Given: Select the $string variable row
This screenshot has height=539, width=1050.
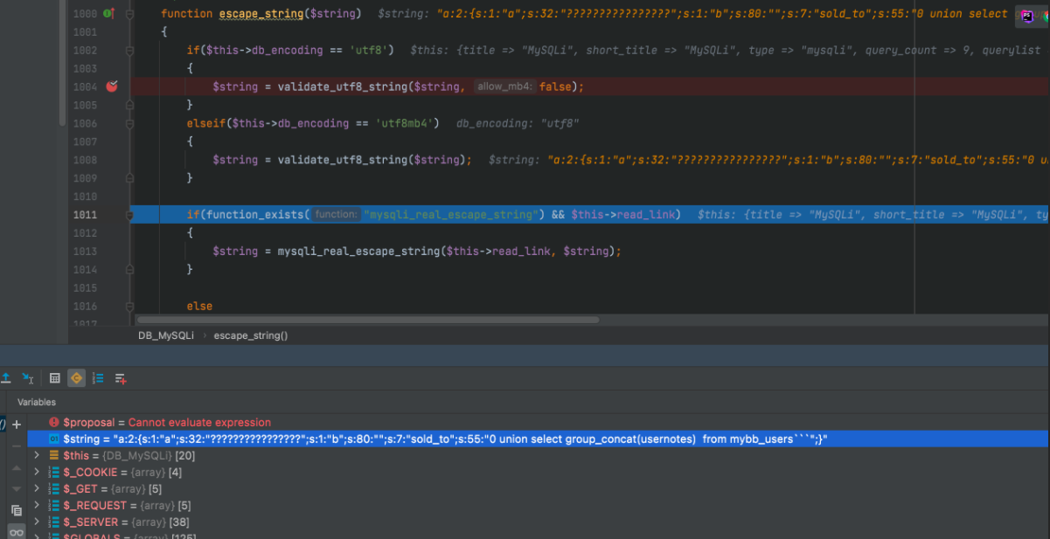Looking at the screenshot, I should point(538,439).
